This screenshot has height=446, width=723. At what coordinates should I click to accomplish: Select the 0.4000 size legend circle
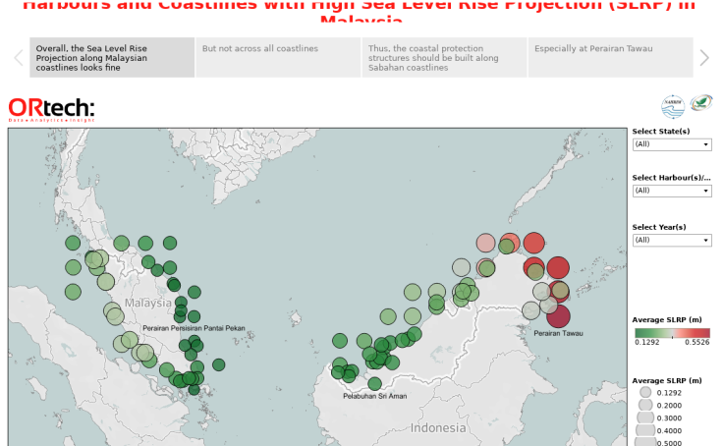click(645, 430)
